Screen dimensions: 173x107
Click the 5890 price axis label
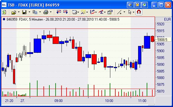coord(161,64)
